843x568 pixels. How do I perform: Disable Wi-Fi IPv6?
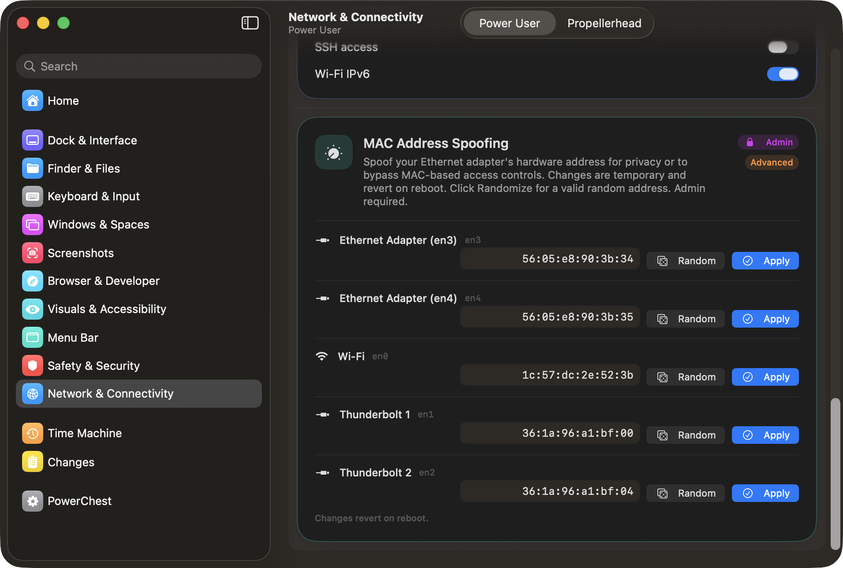tap(783, 74)
